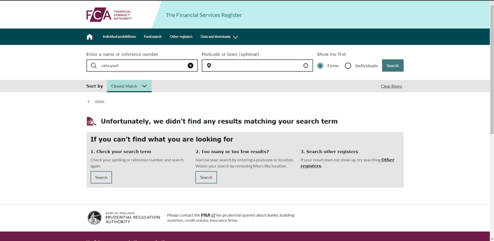This screenshot has height=241, width=494.
Task: Click the teal Search button
Action: click(x=393, y=66)
